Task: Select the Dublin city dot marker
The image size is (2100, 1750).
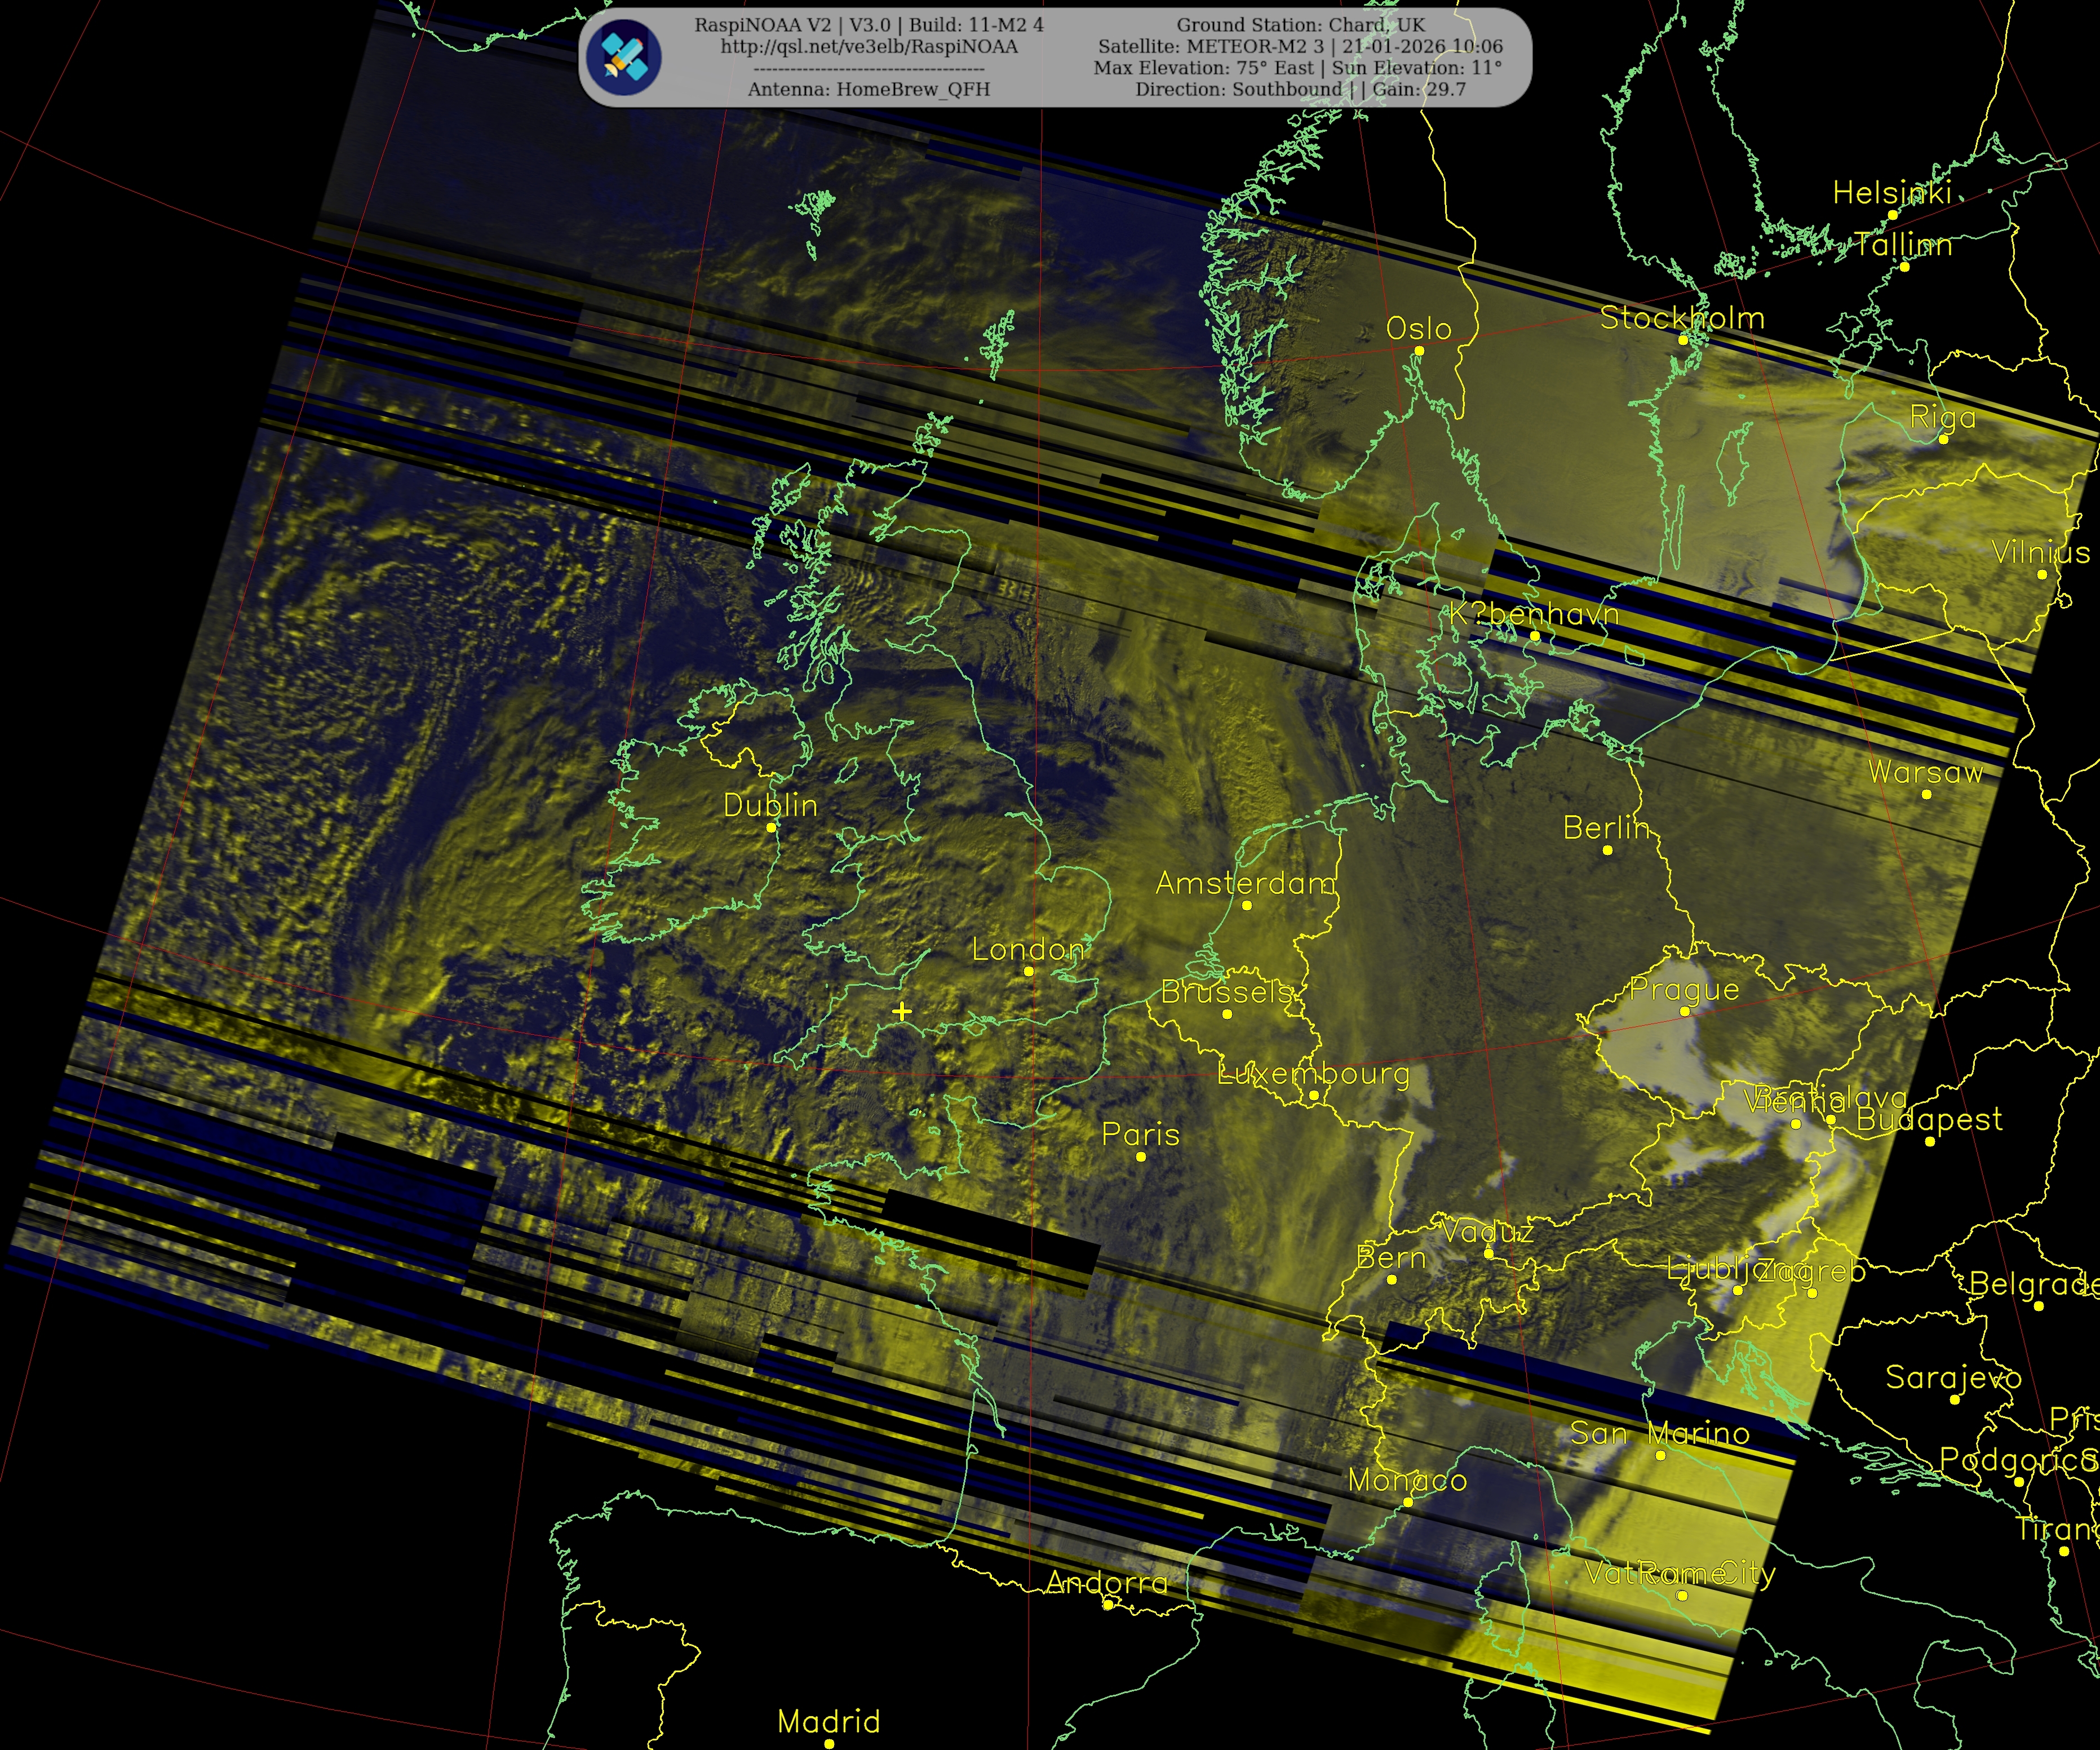Action: pos(771,827)
